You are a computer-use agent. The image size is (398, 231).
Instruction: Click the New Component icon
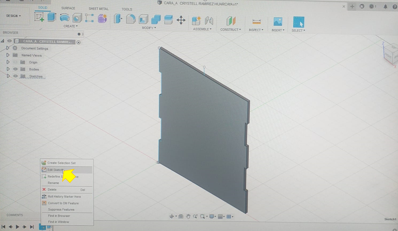(196, 21)
